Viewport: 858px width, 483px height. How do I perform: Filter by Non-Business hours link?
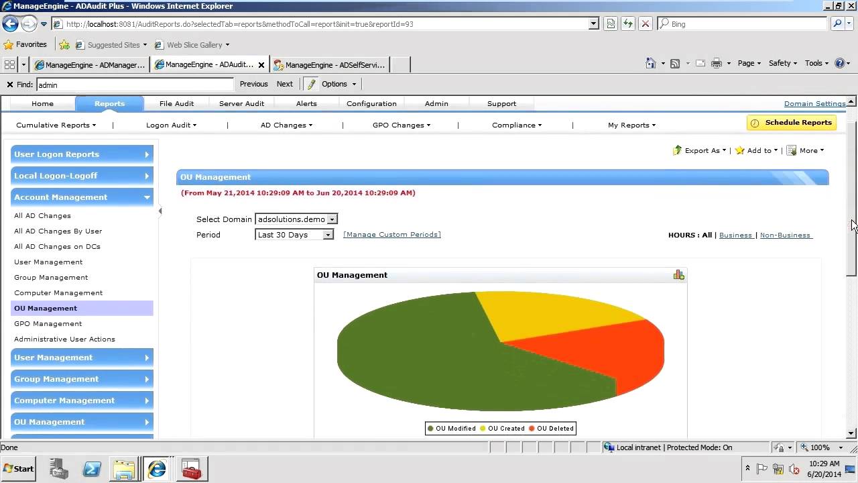coord(785,235)
